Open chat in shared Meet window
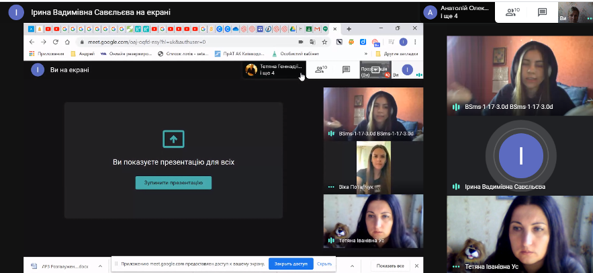The height and width of the screenshot is (273, 593). click(x=346, y=69)
